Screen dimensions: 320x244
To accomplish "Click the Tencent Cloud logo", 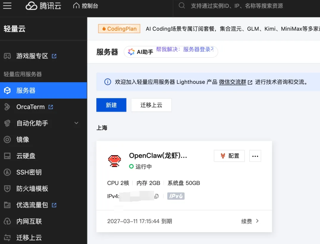I will point(43,6).
